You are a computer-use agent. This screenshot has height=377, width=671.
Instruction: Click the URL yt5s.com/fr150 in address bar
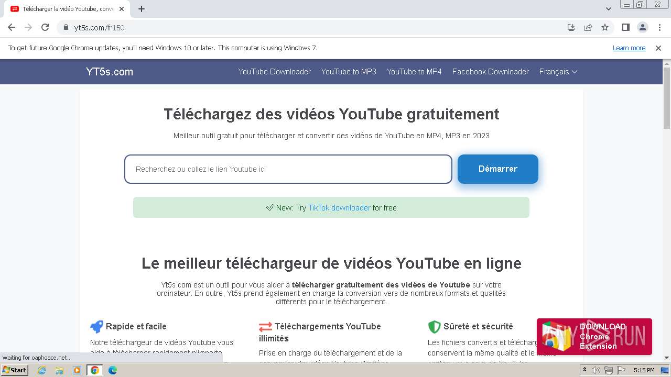[x=100, y=28]
